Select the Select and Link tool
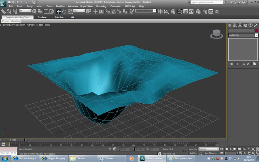Viewport: 259px width, 162px height. tap(3, 11)
